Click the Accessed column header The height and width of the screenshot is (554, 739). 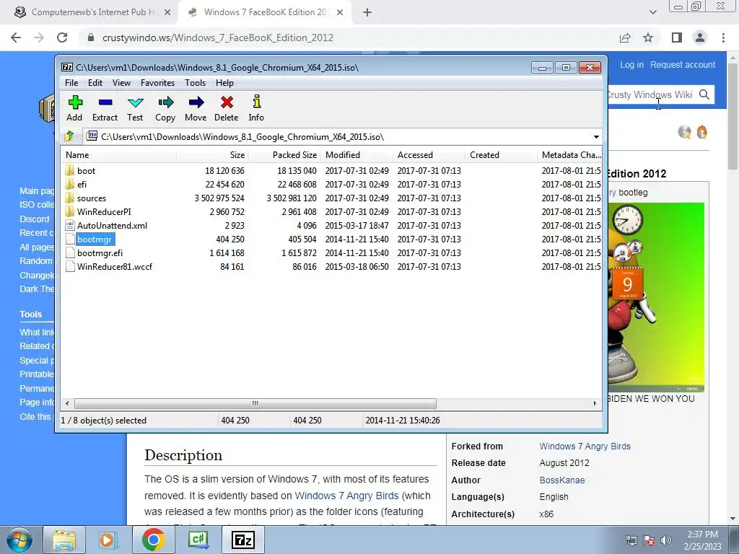(429, 155)
